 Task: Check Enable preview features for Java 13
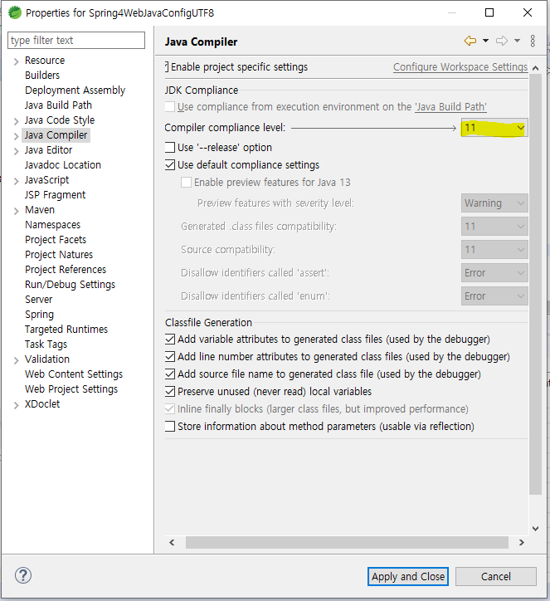[186, 182]
